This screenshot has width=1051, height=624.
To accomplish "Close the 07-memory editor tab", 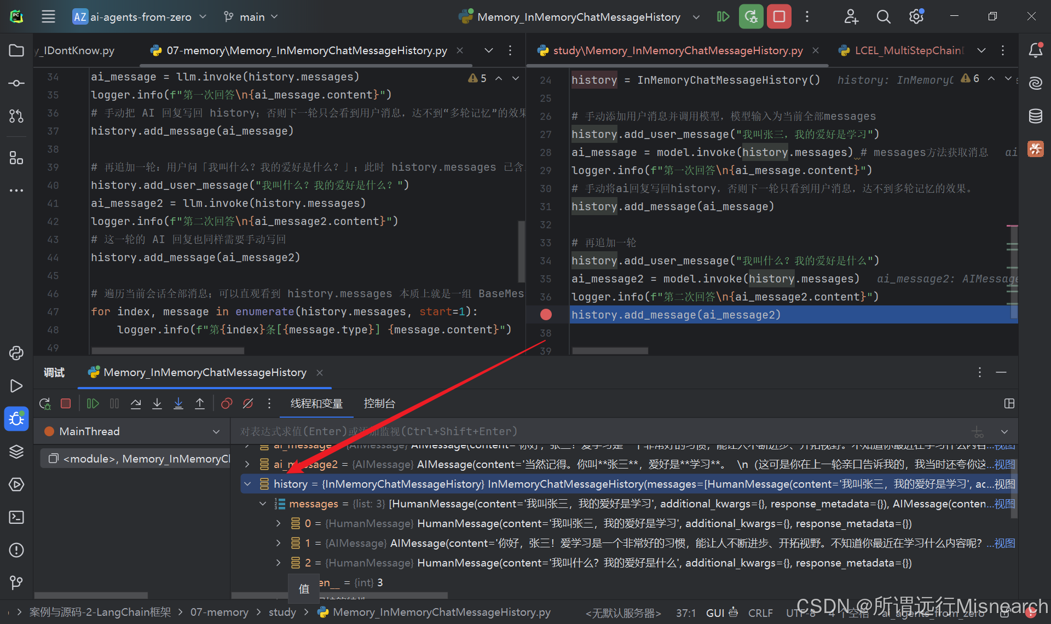I will click(460, 50).
